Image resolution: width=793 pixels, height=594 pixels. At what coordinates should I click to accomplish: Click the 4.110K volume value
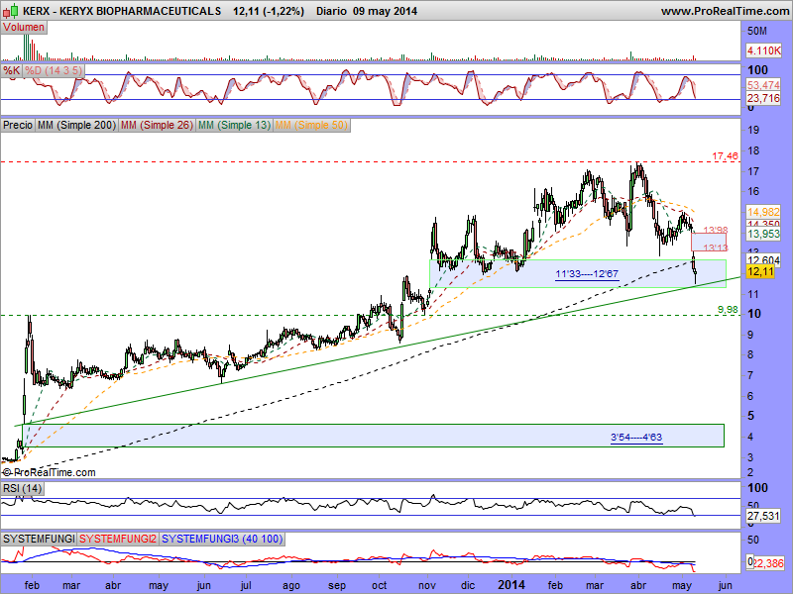point(764,50)
